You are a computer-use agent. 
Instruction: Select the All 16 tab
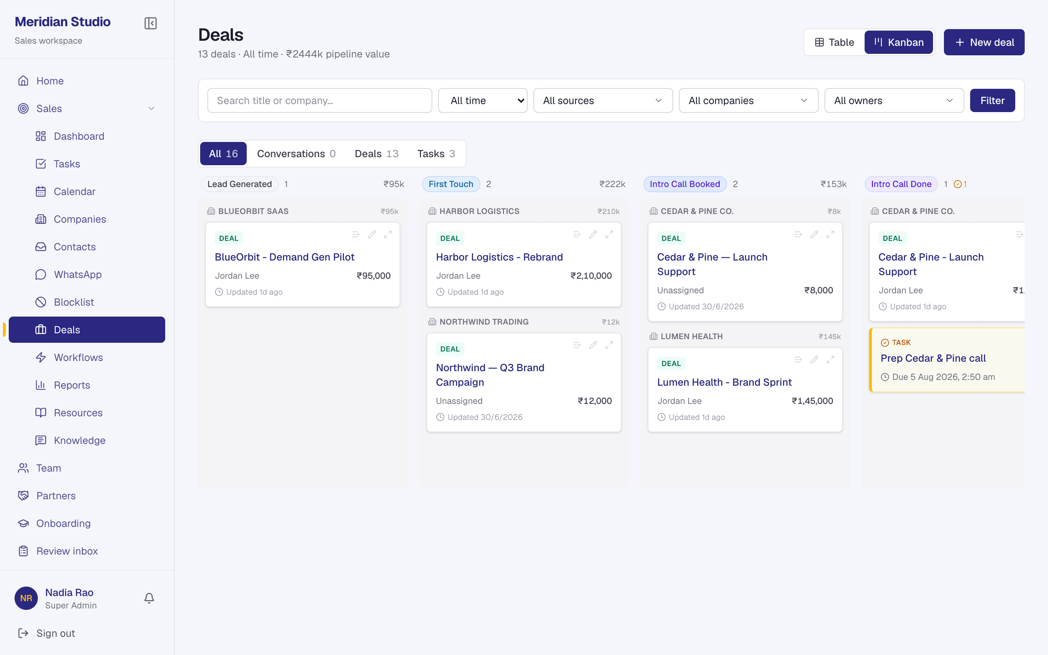coord(223,153)
